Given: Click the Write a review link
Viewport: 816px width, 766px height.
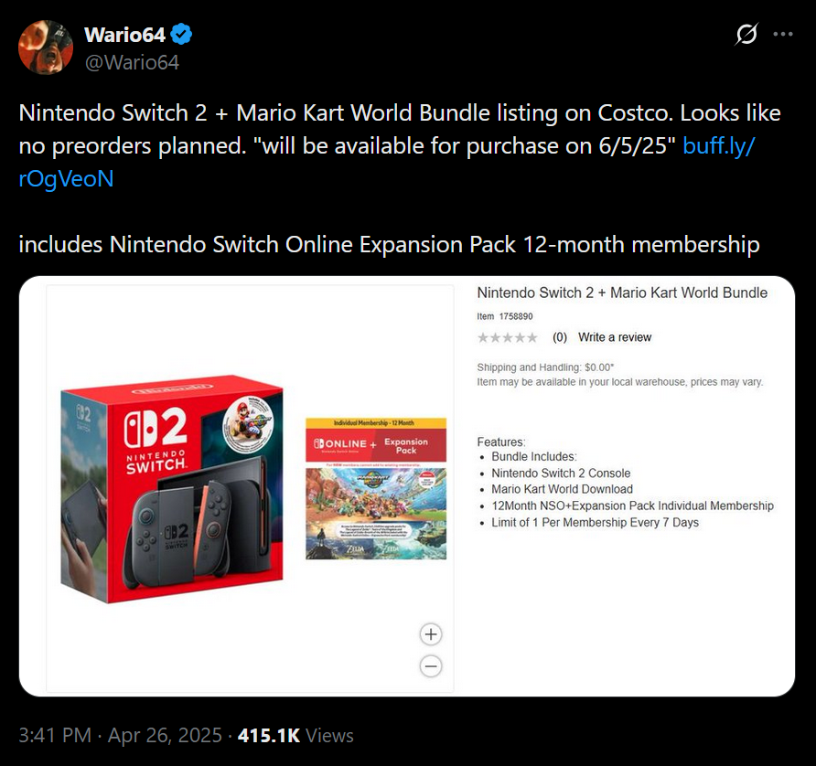Looking at the screenshot, I should click(x=615, y=337).
